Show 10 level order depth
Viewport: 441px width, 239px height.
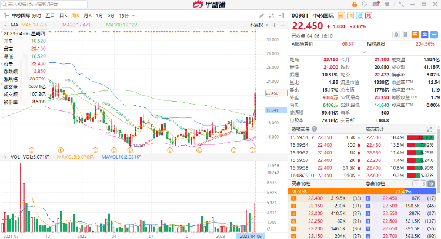pyautogui.click(x=431, y=184)
